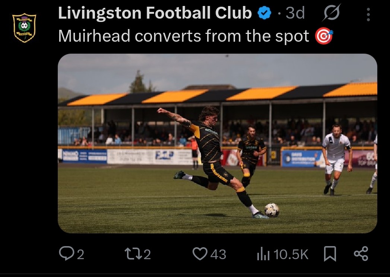
Task: Bookmark this Livingston post
Action: click(330, 254)
